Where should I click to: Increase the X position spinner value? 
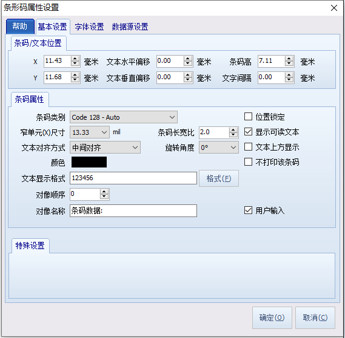(x=75, y=59)
